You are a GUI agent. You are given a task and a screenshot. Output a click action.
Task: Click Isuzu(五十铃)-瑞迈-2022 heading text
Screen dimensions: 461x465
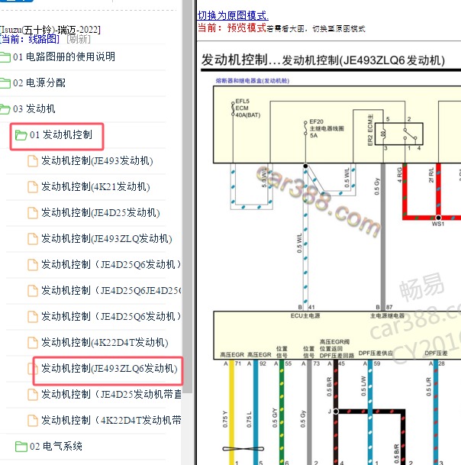pos(50,30)
